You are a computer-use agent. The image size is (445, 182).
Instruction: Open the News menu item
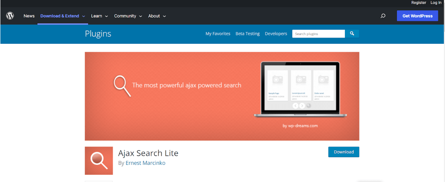(x=29, y=16)
